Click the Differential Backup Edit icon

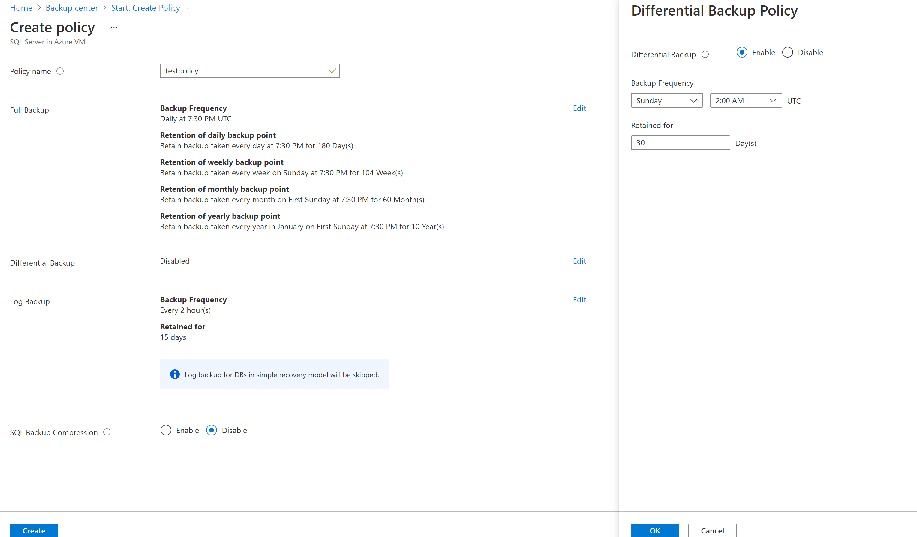pyautogui.click(x=580, y=261)
